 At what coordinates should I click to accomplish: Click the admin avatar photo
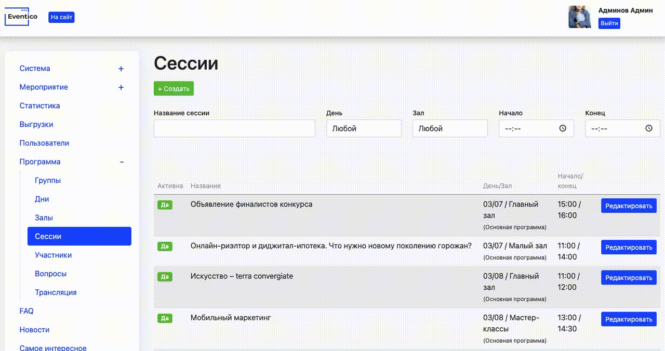coord(579,17)
